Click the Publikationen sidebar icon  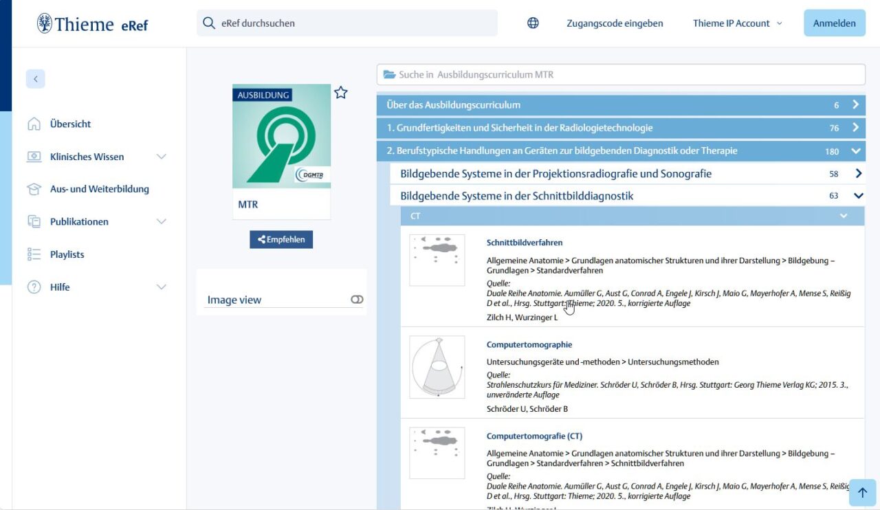pos(34,221)
